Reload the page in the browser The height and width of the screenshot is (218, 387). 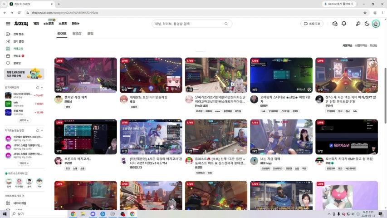(19, 13)
